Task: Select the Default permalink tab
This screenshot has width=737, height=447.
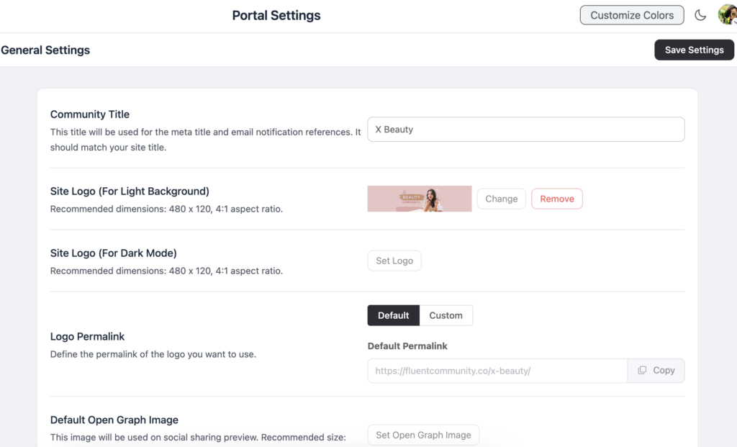Action: click(x=393, y=315)
